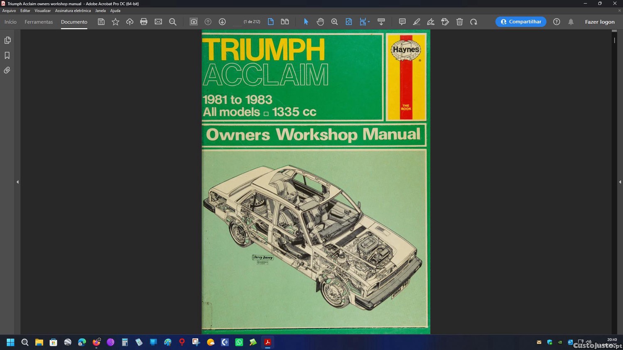The height and width of the screenshot is (350, 623).
Task: Open the Windows Start menu
Action: pos(10,342)
